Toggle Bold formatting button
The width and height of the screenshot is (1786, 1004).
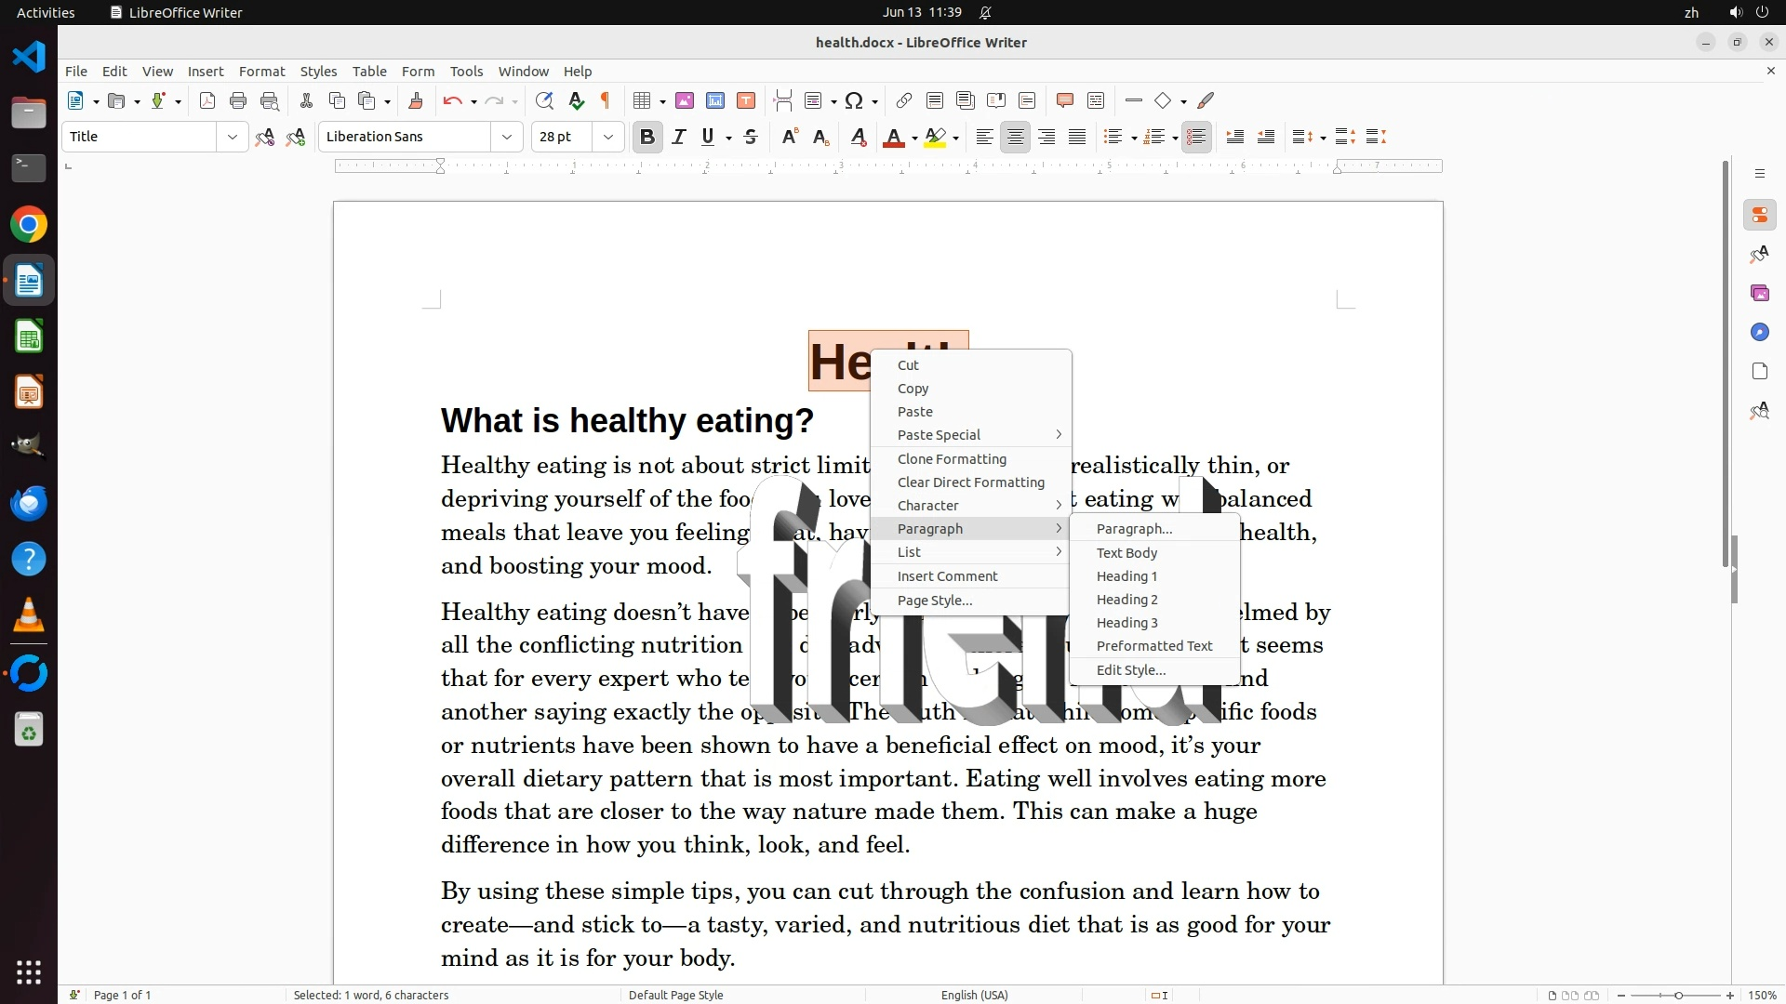point(647,138)
